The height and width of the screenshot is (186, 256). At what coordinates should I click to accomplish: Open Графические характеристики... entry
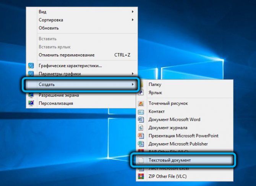point(82,66)
